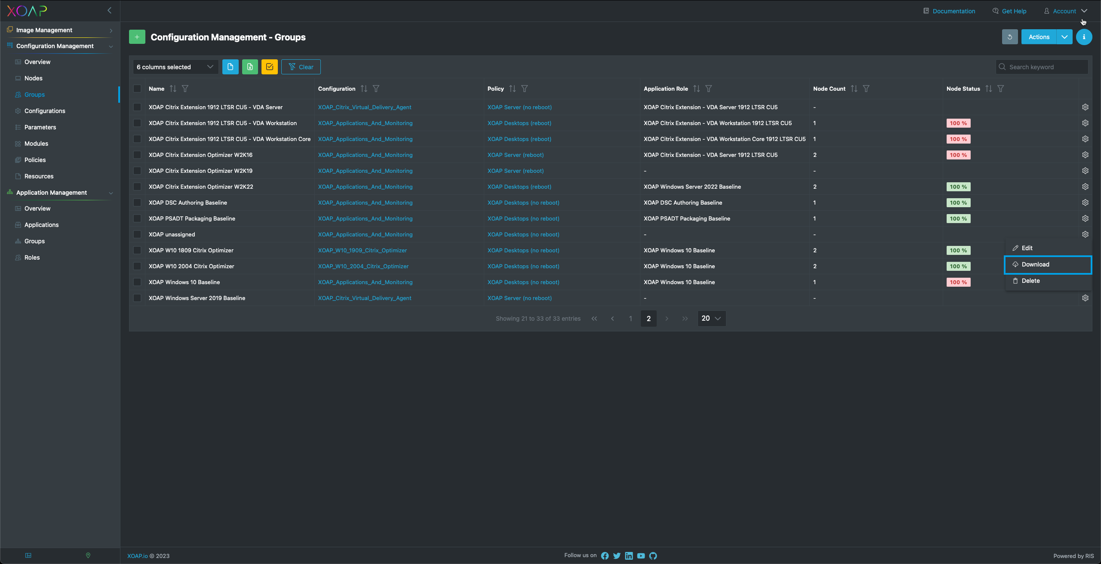Jump to the first page double arrow
This screenshot has width=1101, height=564.
tap(594, 319)
